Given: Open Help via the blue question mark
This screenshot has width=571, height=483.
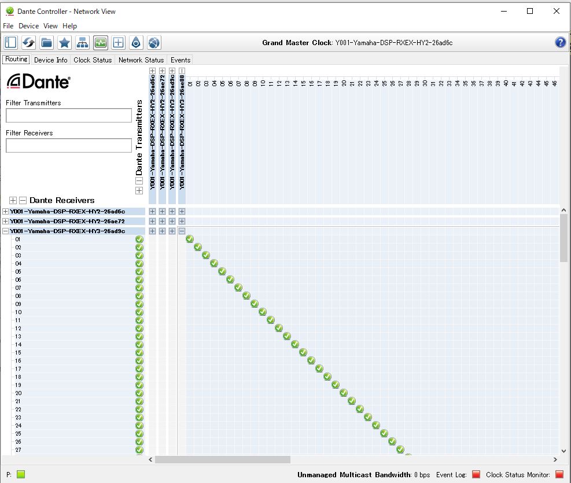Looking at the screenshot, I should [560, 42].
